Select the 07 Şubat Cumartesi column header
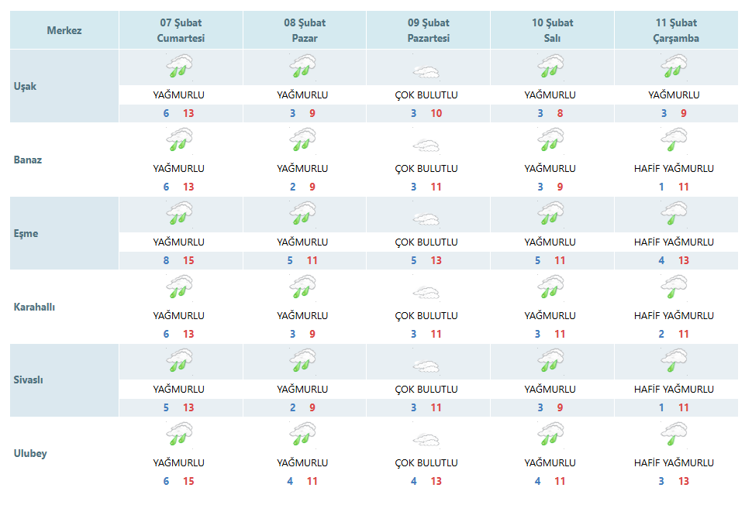The image size is (745, 505). [181, 30]
